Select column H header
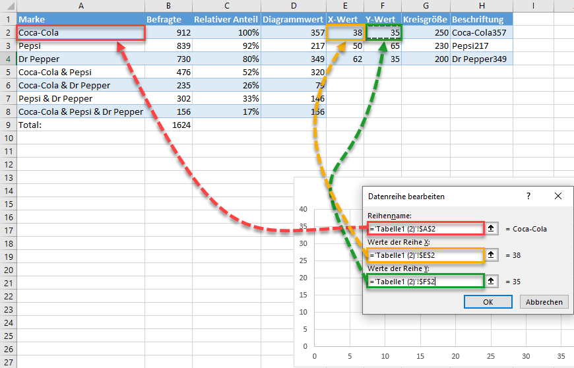 click(482, 5)
